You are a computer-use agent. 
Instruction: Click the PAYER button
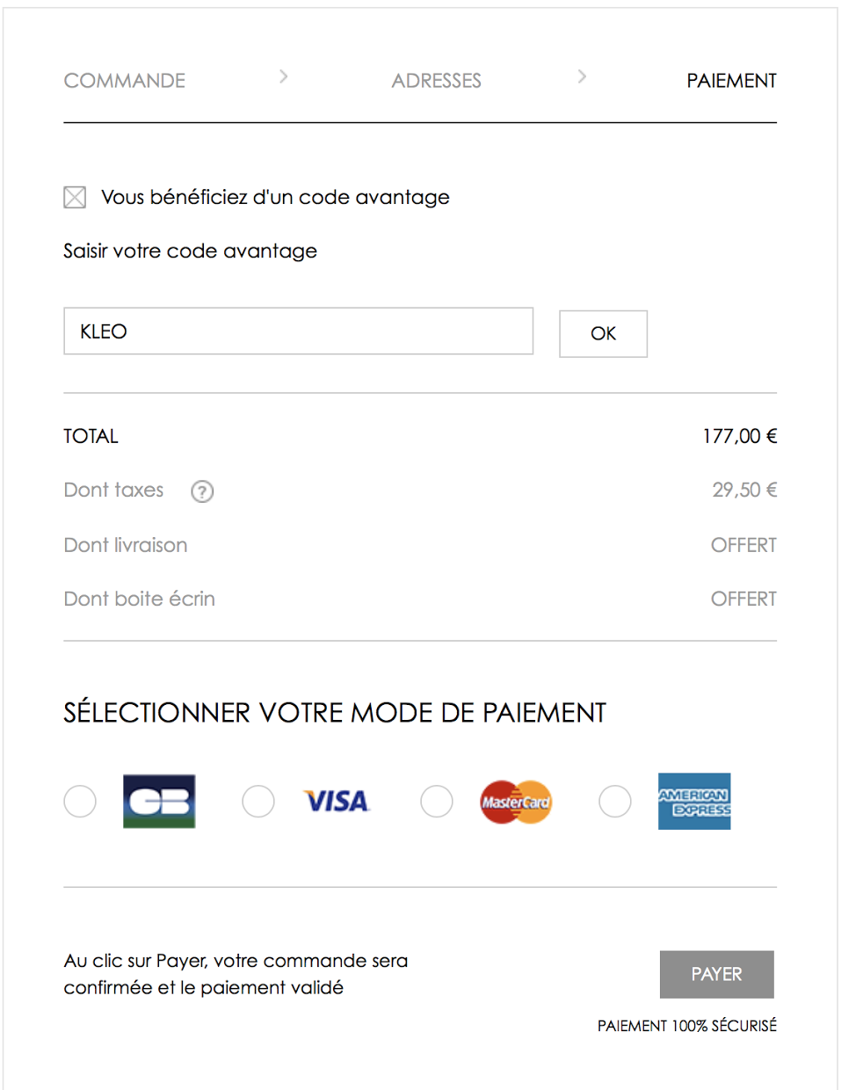(x=716, y=974)
